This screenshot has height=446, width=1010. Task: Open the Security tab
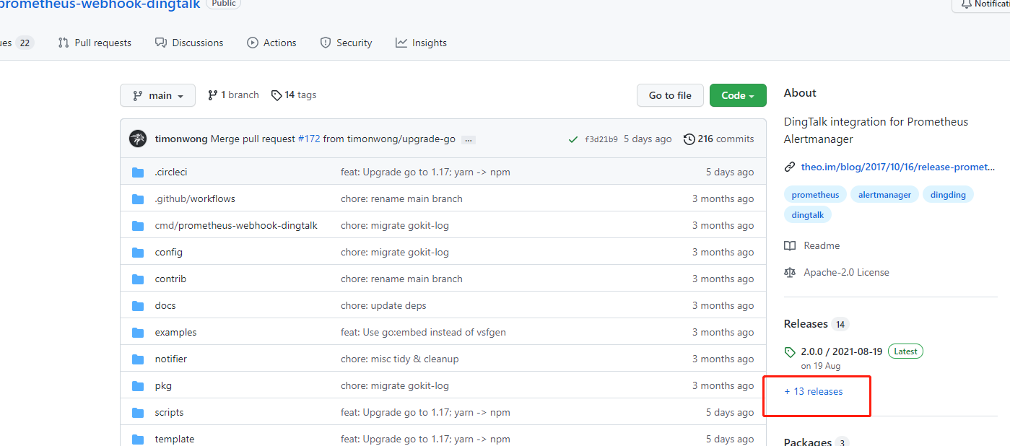[346, 43]
